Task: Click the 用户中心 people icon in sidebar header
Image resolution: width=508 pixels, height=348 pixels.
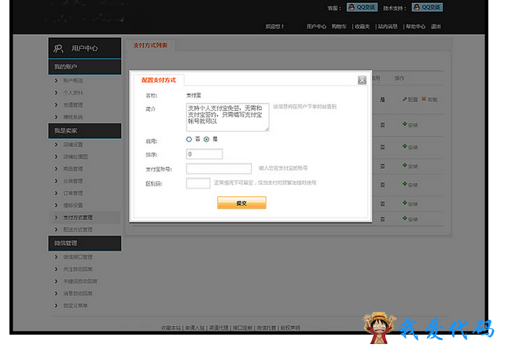Action: click(58, 49)
